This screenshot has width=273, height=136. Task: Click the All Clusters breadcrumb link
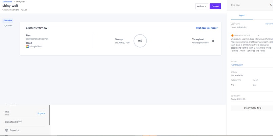tap(7, 2)
